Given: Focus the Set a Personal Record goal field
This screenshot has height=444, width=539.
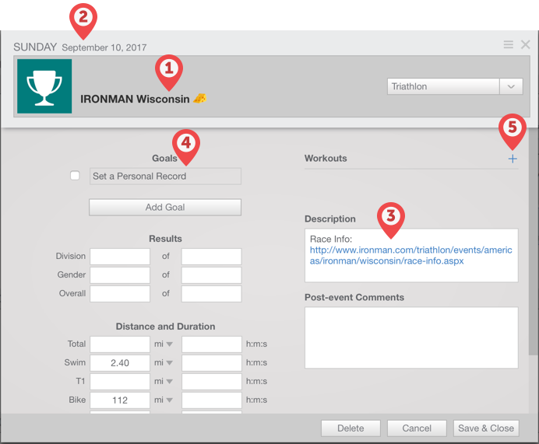Looking at the screenshot, I should [165, 177].
